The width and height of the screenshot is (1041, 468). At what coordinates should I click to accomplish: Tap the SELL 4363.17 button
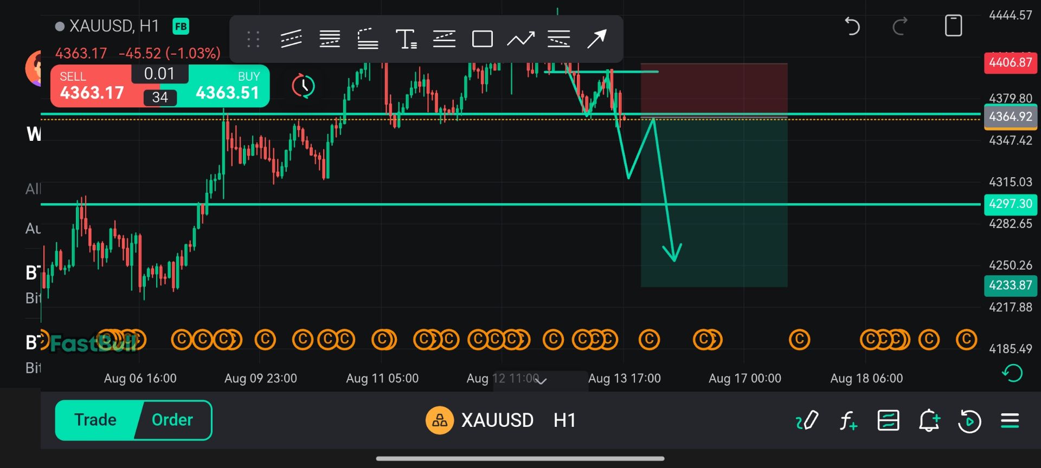pyautogui.click(x=92, y=86)
